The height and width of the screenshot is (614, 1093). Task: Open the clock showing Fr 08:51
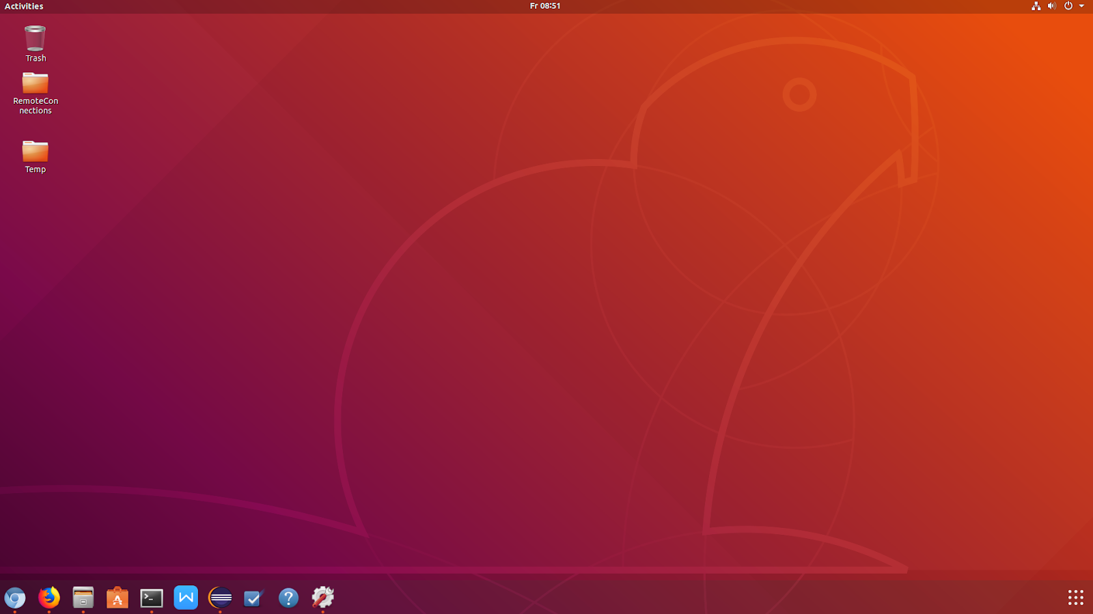(545, 6)
